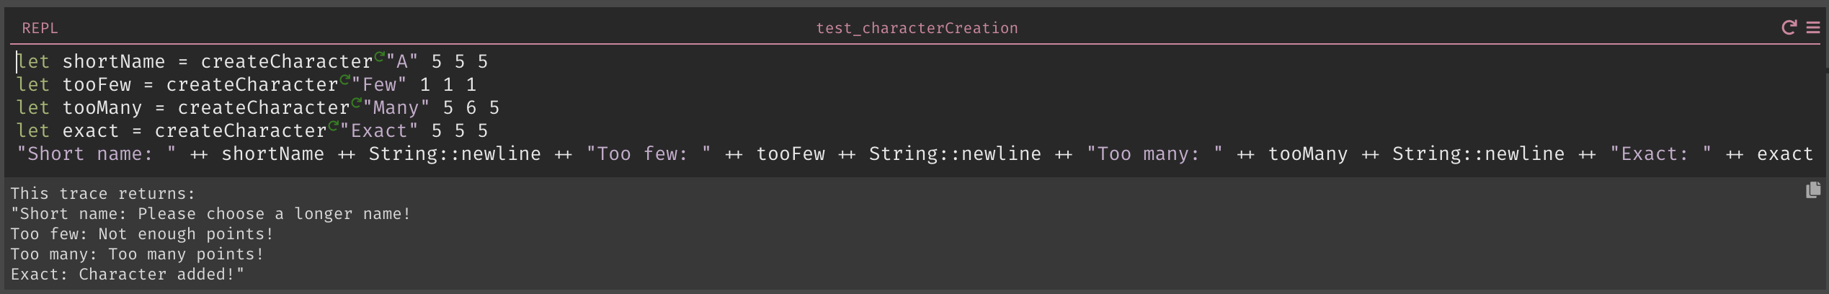1829x294 pixels.
Task: Click the number 6 in tooMany line
Action: (x=471, y=108)
